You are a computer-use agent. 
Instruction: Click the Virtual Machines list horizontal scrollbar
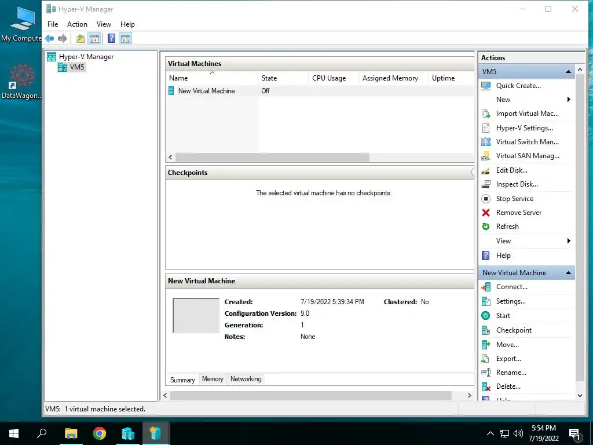pyautogui.click(x=272, y=157)
